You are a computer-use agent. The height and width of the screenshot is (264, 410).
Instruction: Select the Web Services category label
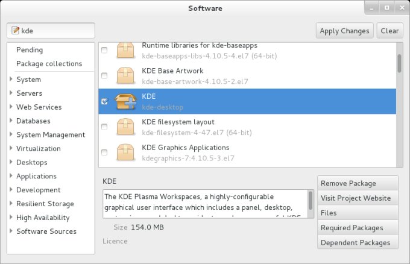tap(39, 107)
